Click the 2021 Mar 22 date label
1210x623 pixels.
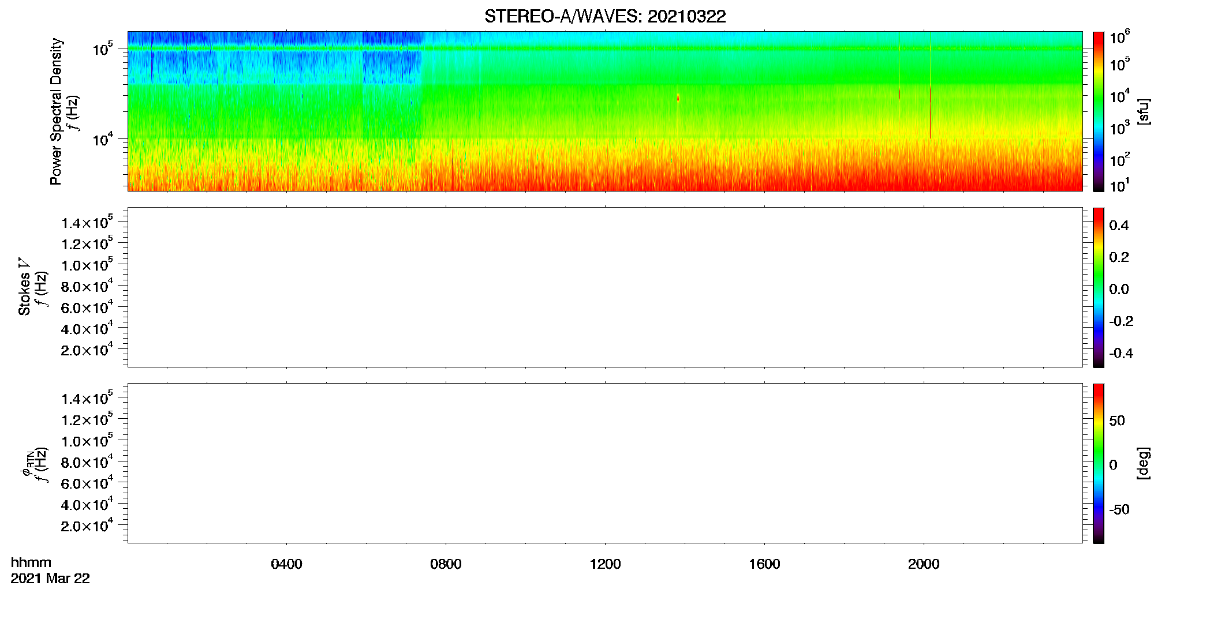coord(50,579)
